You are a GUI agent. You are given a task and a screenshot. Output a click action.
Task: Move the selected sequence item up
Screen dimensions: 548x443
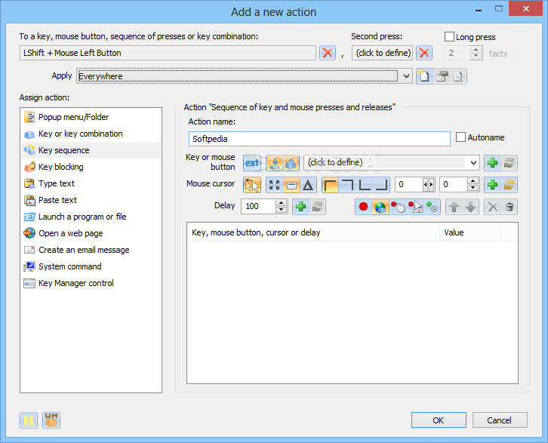[454, 207]
